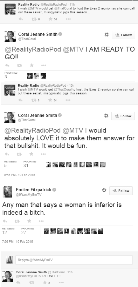Follow Emilee Fitzpatrick

click(x=121, y=191)
